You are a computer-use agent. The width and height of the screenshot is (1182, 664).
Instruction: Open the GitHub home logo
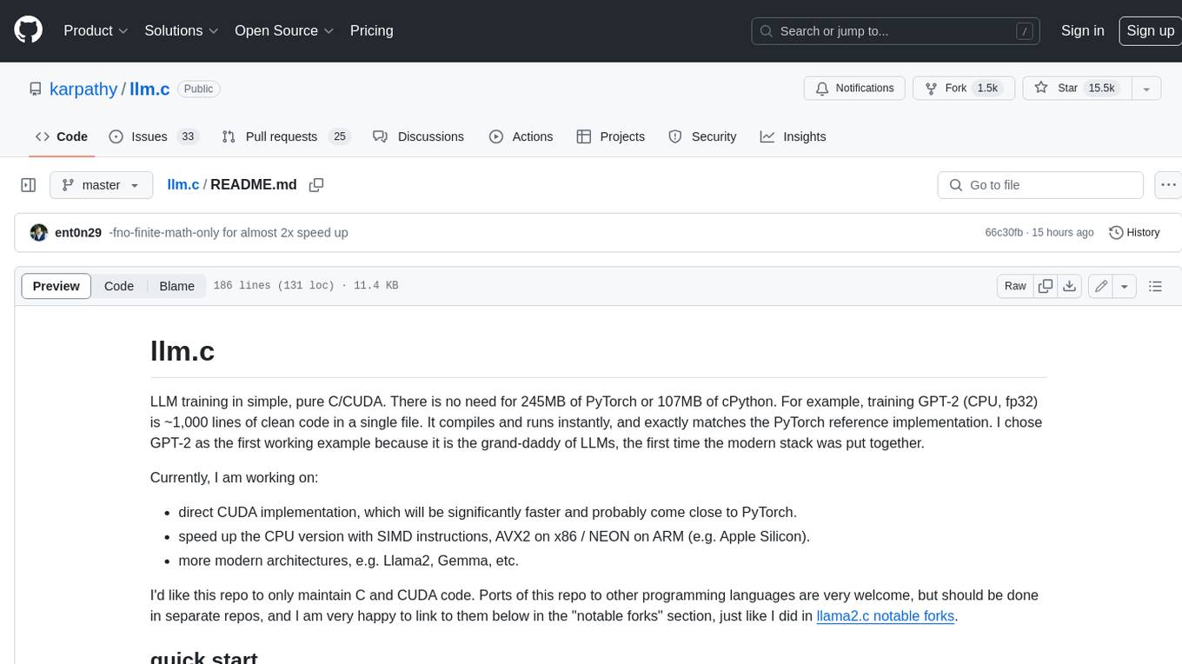(29, 30)
